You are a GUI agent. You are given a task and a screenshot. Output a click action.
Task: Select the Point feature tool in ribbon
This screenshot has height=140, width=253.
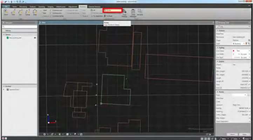pos(6,12)
